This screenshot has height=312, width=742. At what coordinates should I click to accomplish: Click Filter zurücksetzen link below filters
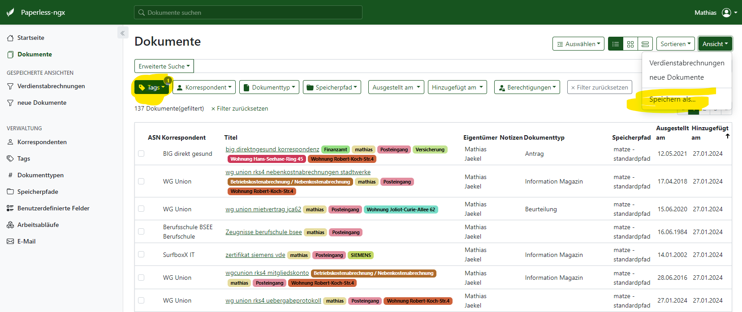coord(240,108)
